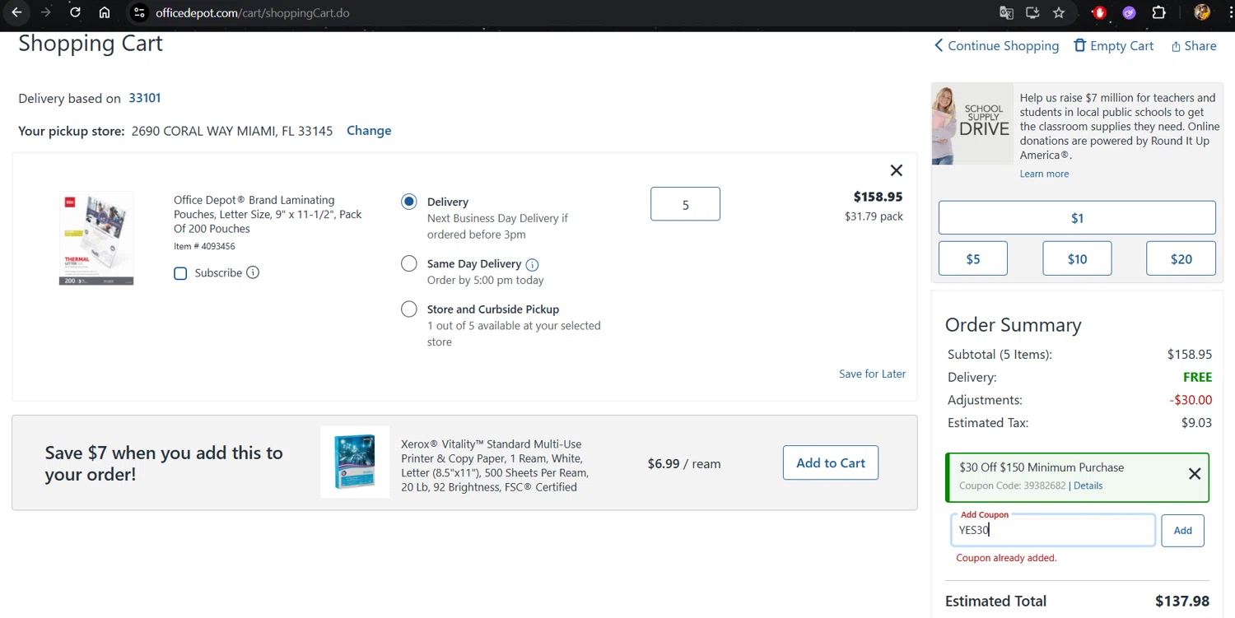
Task: Open the extensions puzzle icon
Action: click(1158, 12)
